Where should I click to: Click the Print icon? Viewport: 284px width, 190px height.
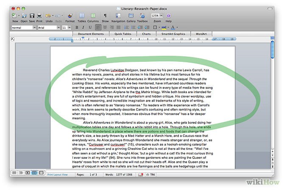point(39,16)
